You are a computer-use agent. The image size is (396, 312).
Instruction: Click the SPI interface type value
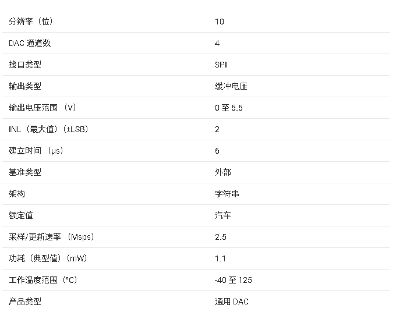[x=221, y=65]
